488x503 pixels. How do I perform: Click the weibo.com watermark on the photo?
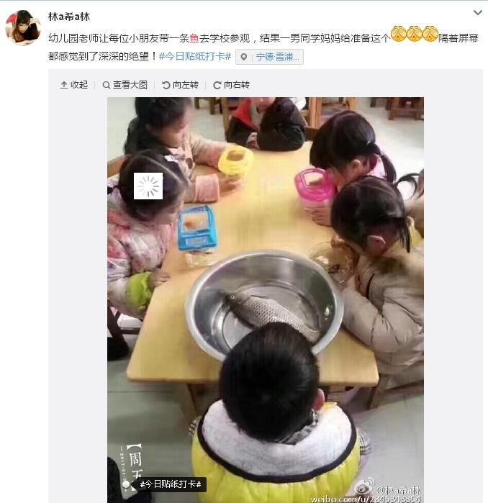(366, 499)
